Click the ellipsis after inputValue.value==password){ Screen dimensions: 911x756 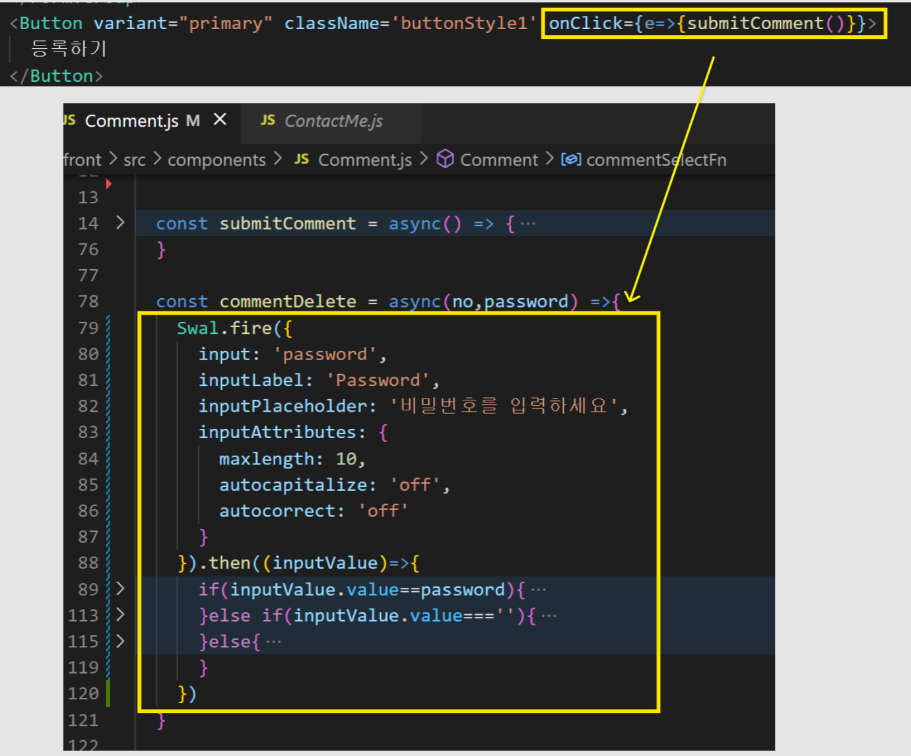coord(538,589)
